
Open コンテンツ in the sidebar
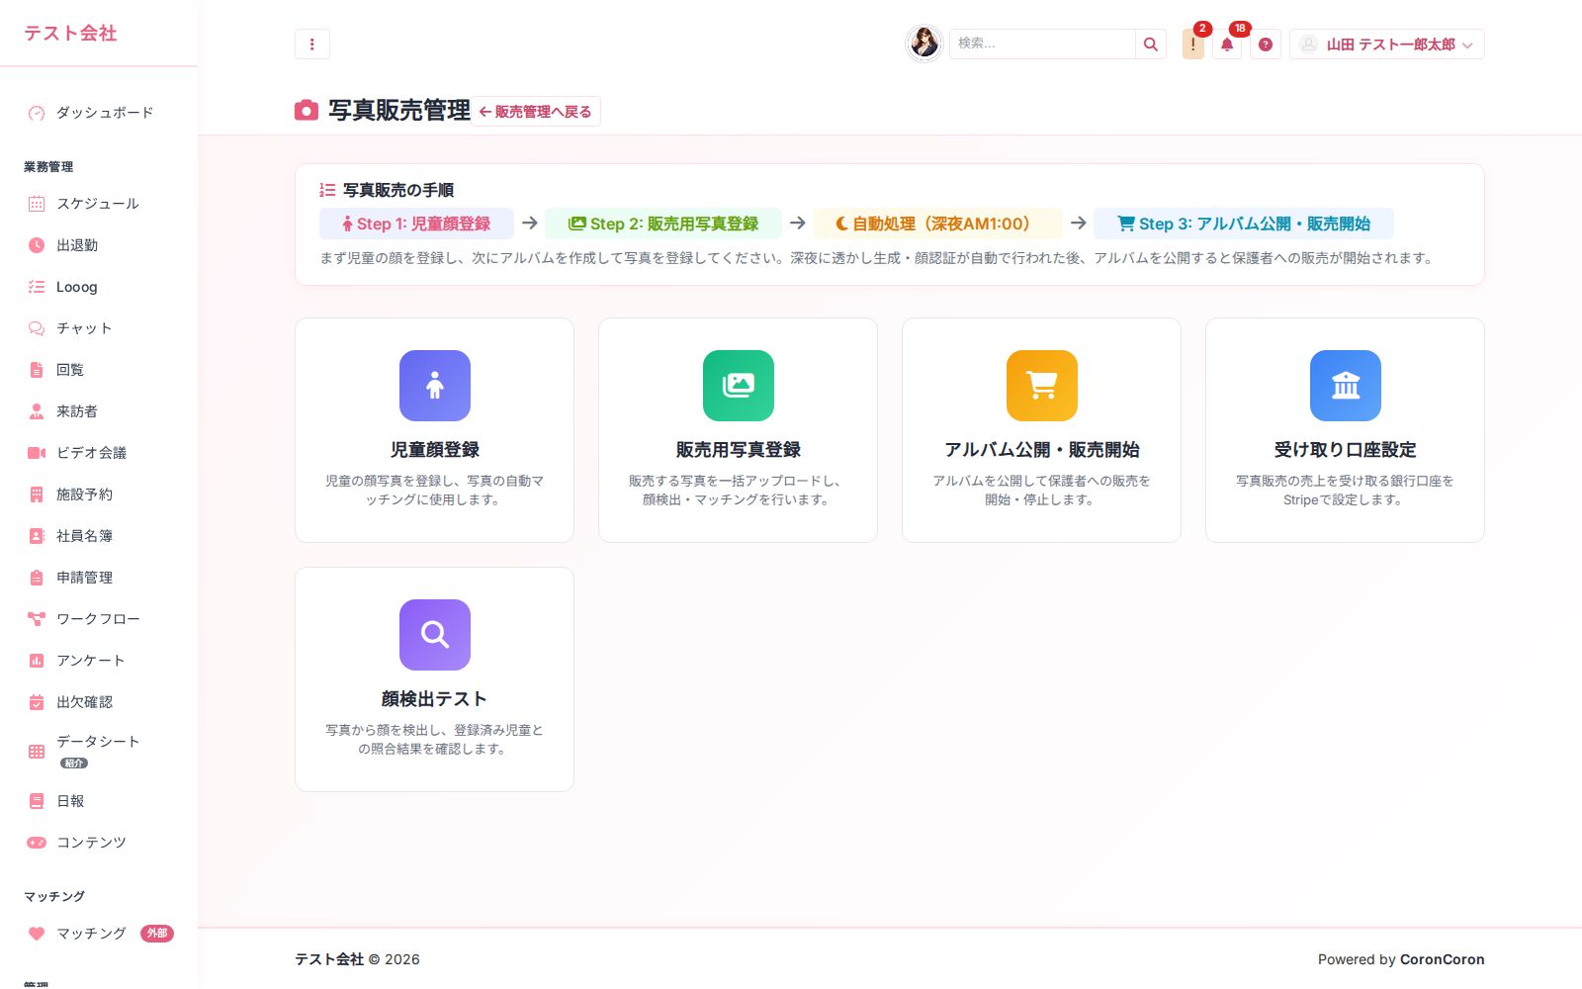99,843
